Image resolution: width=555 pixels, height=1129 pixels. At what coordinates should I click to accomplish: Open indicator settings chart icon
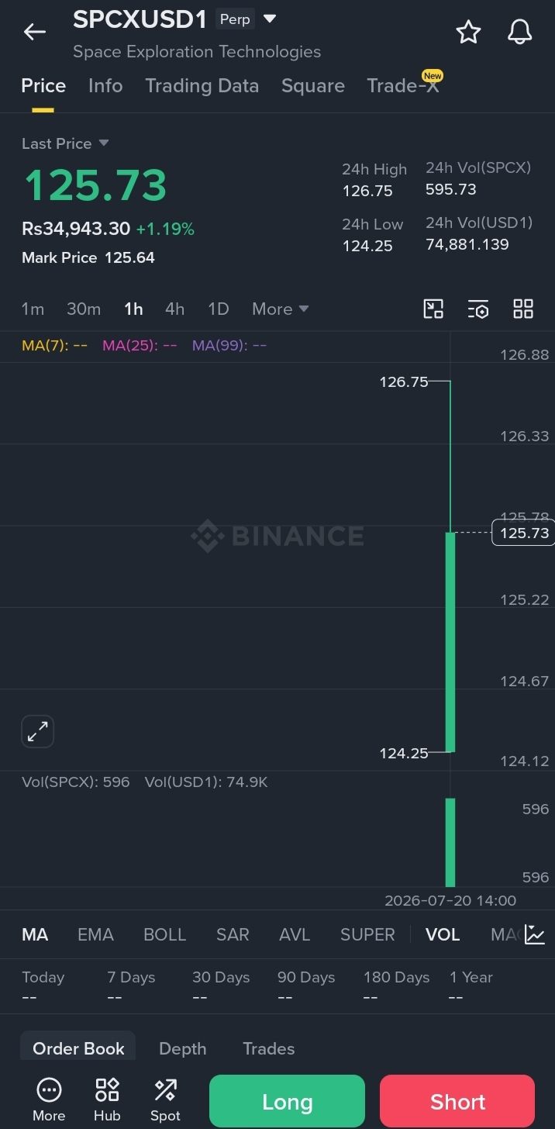click(x=535, y=934)
